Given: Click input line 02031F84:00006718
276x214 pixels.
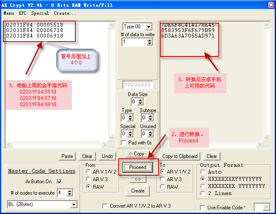Looking at the screenshot, I should pyautogui.click(x=34, y=30).
